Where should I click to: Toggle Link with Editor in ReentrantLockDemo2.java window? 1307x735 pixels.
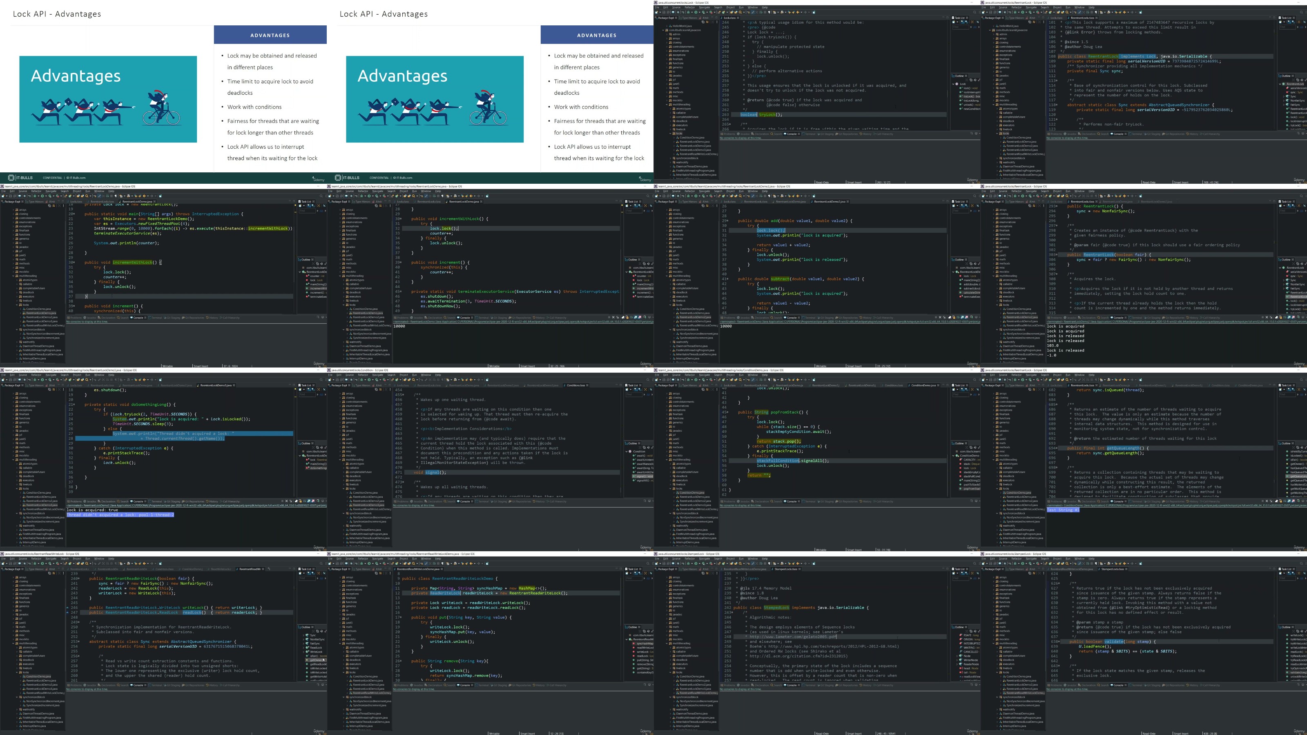(x=708, y=206)
